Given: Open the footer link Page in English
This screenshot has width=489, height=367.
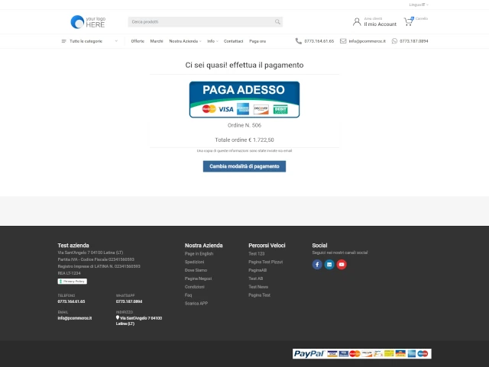Looking at the screenshot, I should 199,253.
